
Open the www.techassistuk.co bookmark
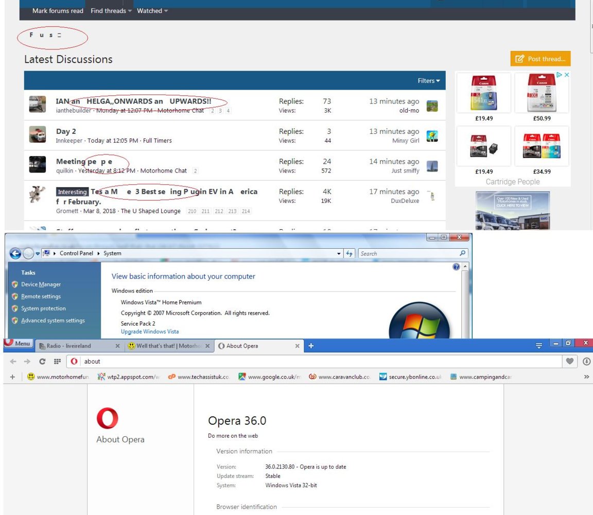(199, 377)
